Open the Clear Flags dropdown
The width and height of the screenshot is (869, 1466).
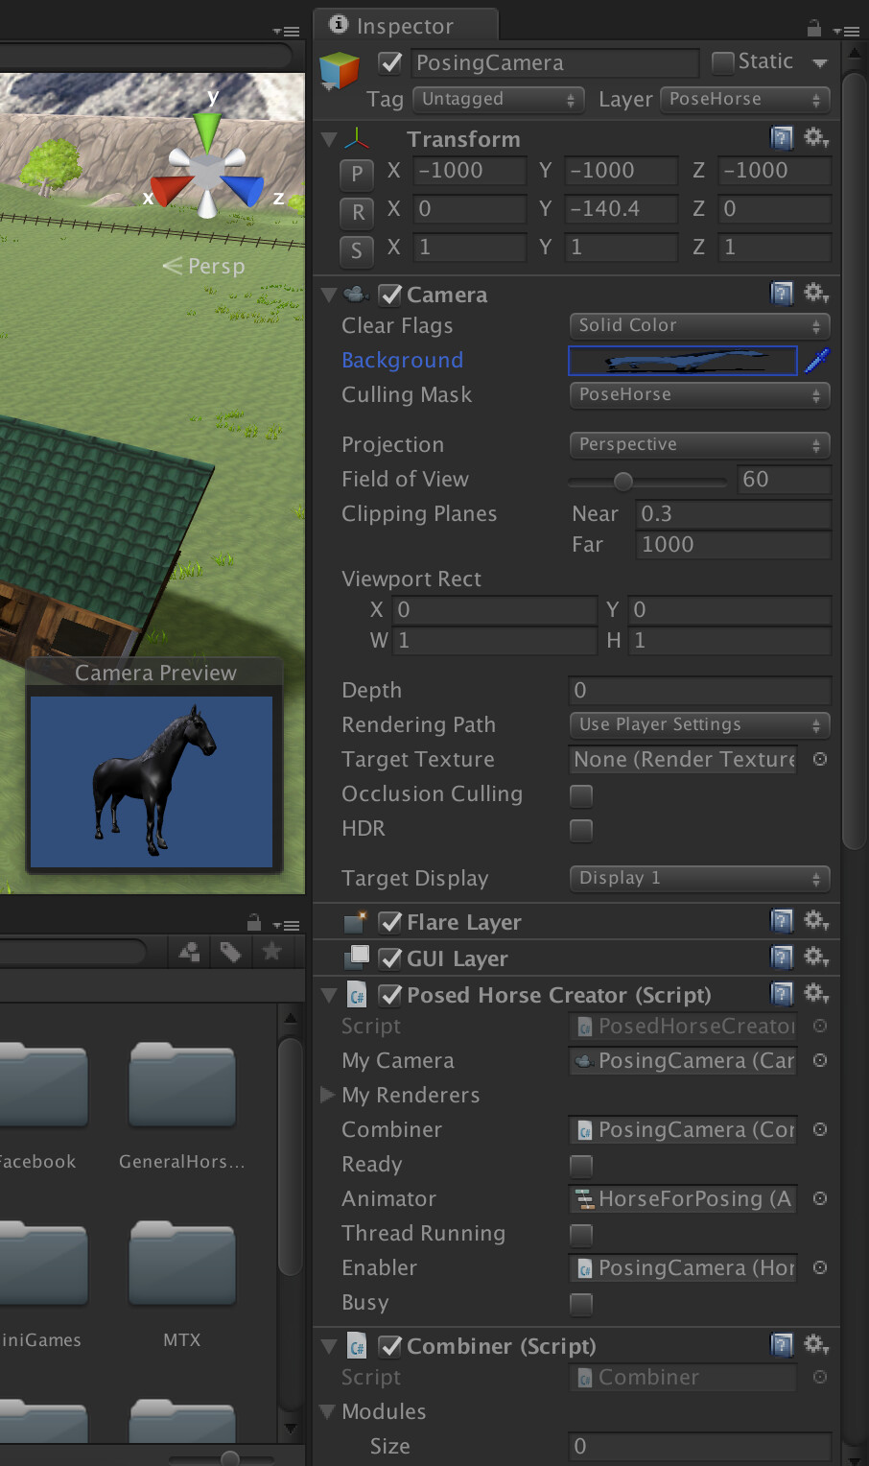click(x=698, y=325)
